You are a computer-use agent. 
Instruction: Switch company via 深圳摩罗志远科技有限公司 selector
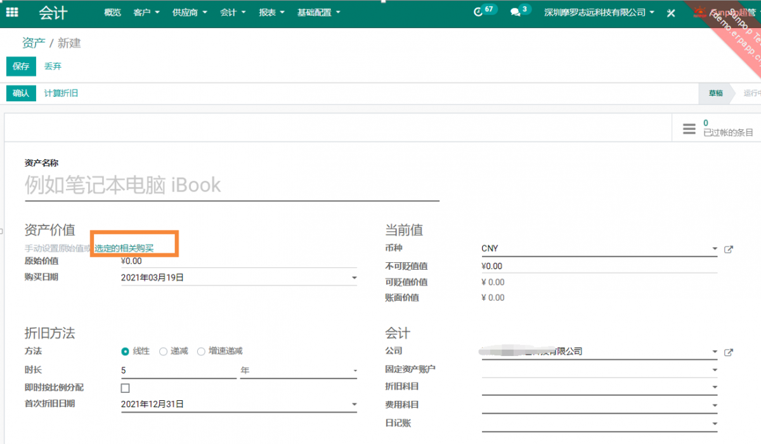pos(599,13)
